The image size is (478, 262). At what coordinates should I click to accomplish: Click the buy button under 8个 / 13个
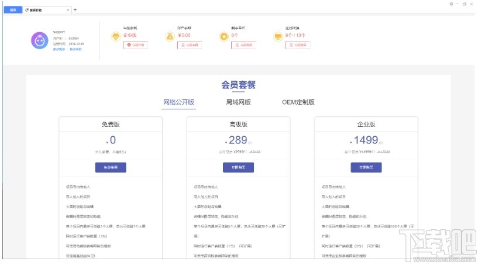click(x=298, y=45)
